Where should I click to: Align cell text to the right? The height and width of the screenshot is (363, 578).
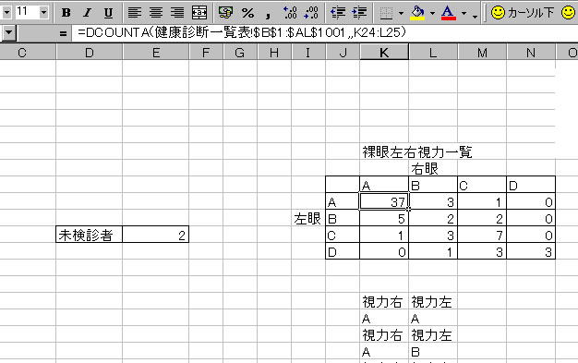[x=177, y=13]
